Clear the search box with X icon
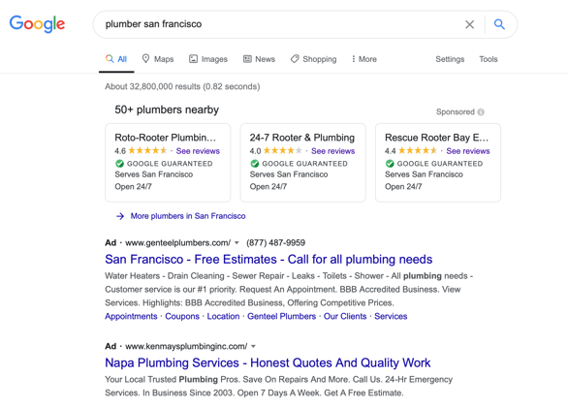Viewport: 568px width, 408px height. tap(469, 24)
